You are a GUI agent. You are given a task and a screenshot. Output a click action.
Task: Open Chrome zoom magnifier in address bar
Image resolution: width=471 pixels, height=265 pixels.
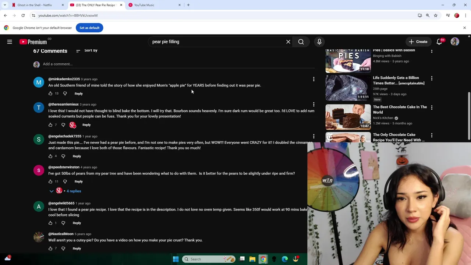428,15
